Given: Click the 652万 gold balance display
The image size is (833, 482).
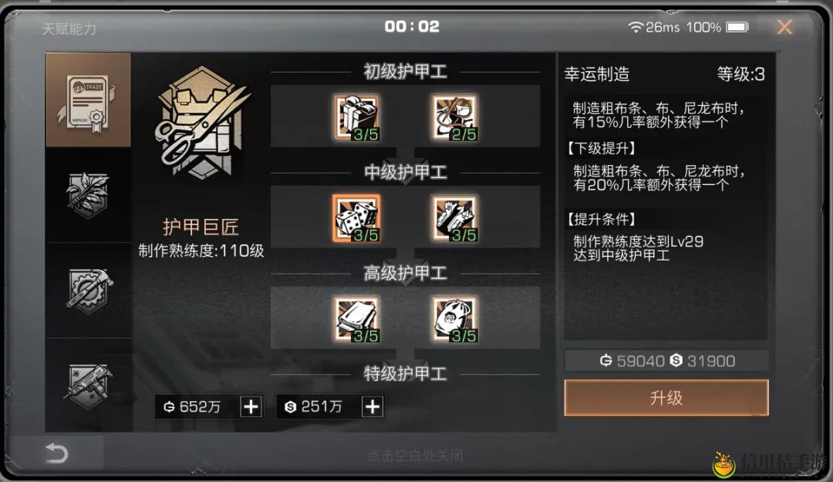Looking at the screenshot, I should coord(194,407).
